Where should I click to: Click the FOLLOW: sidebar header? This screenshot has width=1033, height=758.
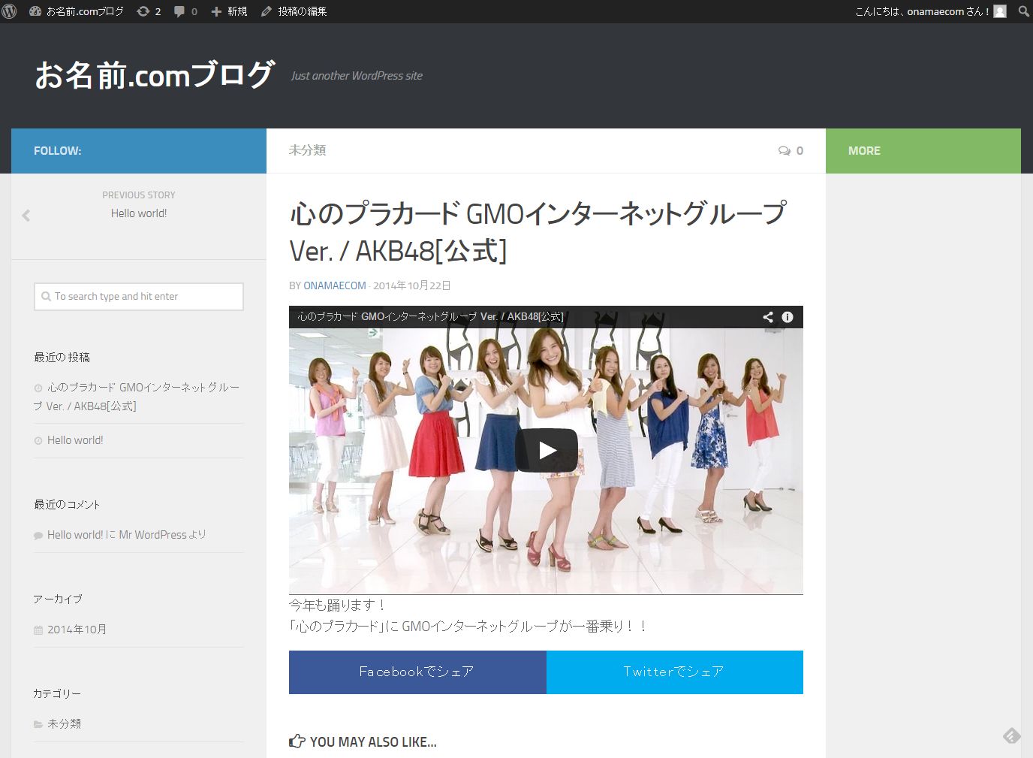coord(139,151)
